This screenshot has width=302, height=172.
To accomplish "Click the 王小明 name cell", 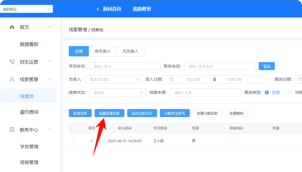I will [158, 141].
